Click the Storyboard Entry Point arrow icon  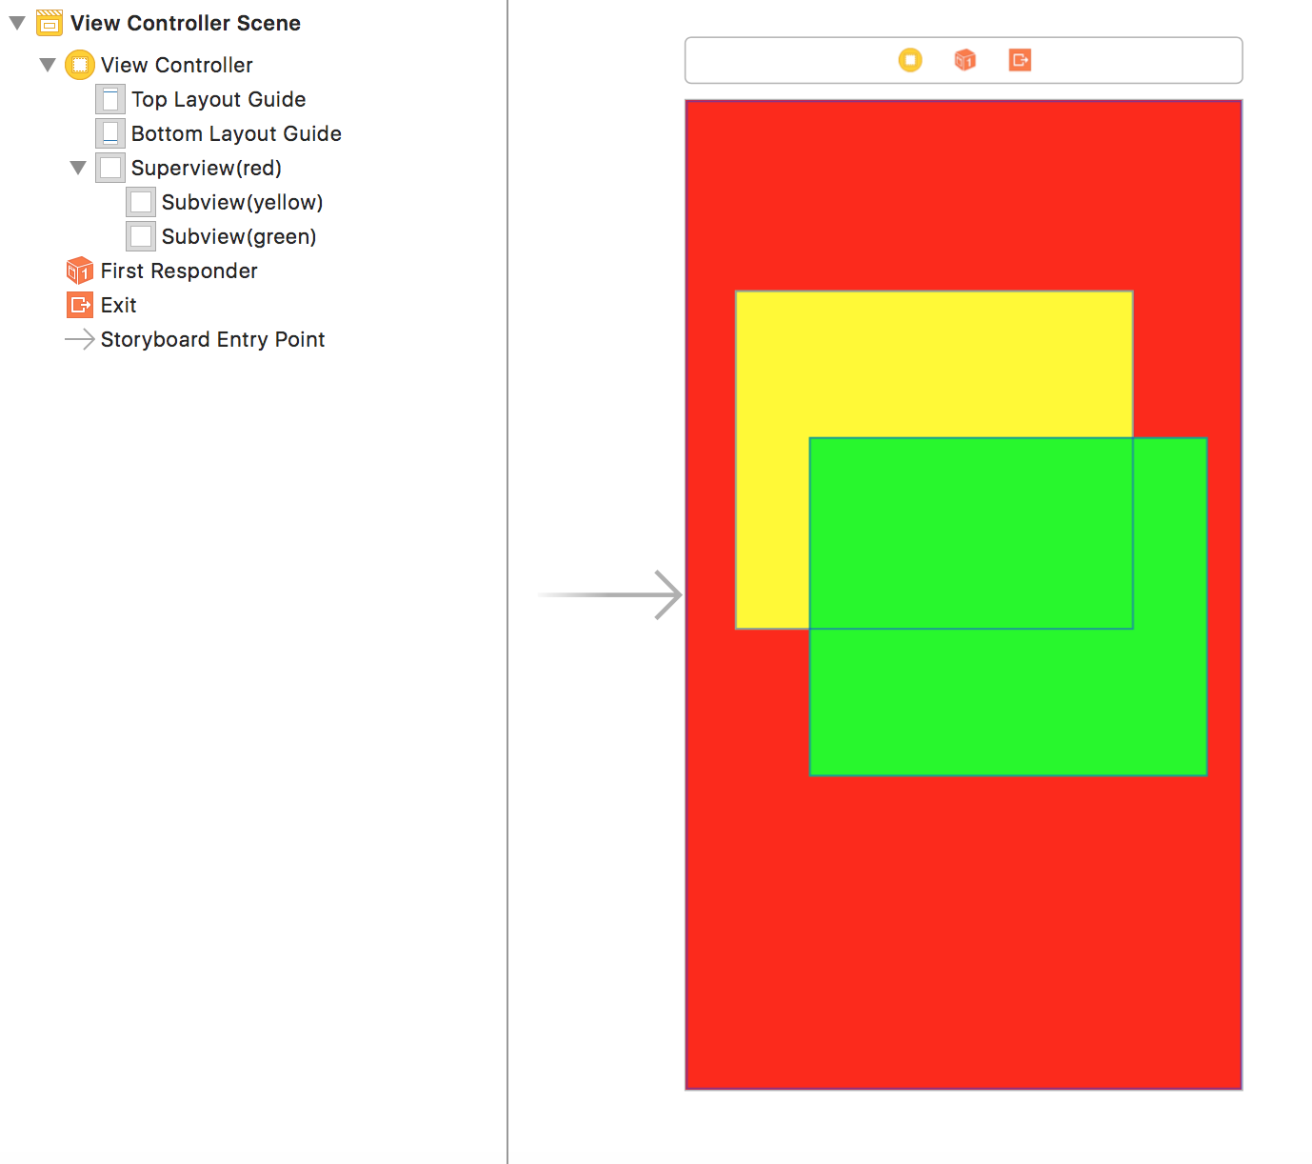pyautogui.click(x=80, y=339)
